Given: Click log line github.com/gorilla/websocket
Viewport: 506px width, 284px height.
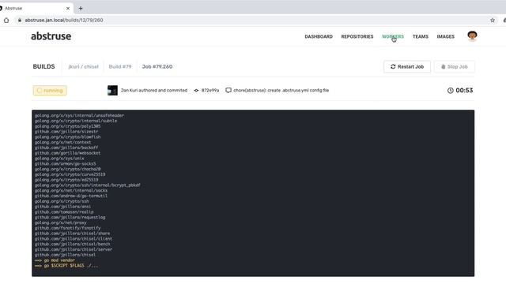Looking at the screenshot, I should pos(67,153).
